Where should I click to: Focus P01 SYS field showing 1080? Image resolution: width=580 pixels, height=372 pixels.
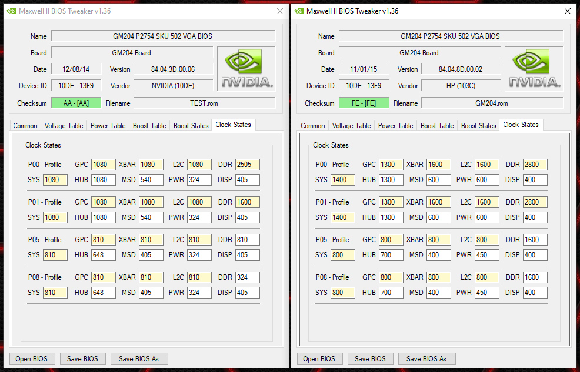coord(55,217)
